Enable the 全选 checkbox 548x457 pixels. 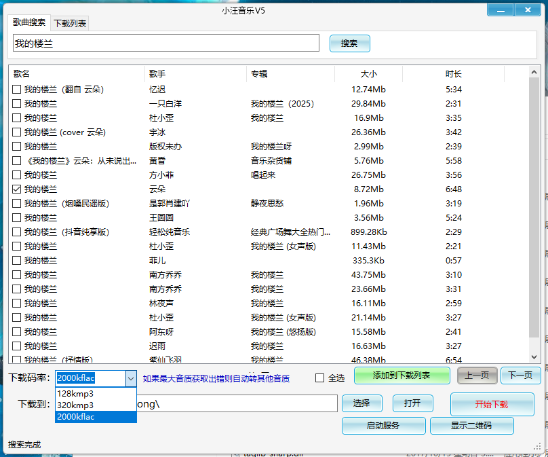coord(320,378)
